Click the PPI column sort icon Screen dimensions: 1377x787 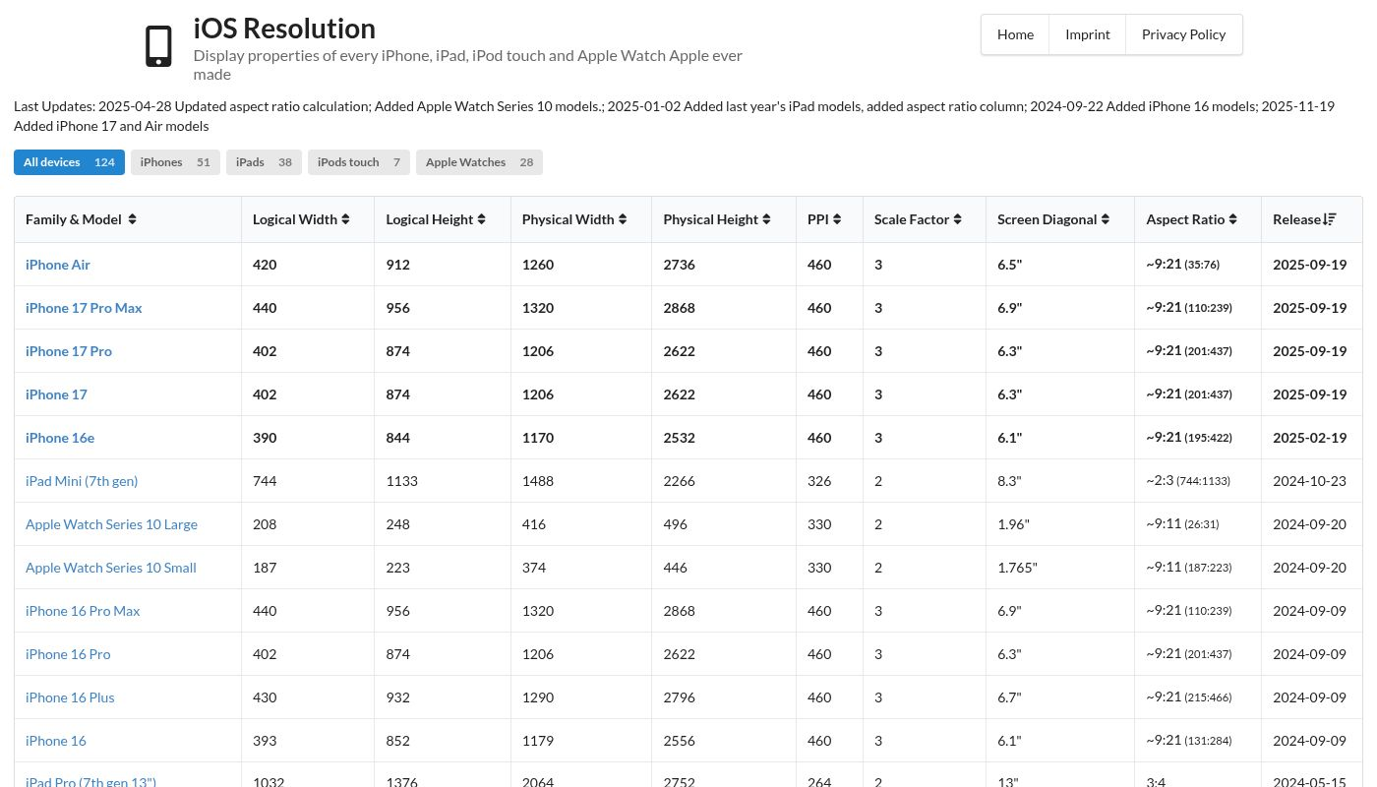click(x=837, y=219)
